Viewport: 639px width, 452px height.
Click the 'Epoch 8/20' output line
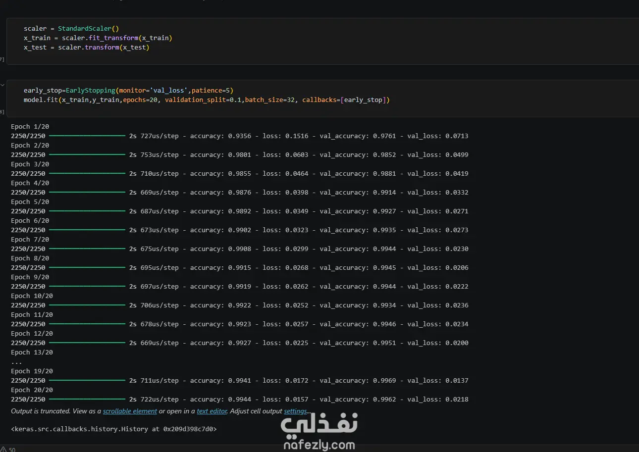pyautogui.click(x=30, y=258)
